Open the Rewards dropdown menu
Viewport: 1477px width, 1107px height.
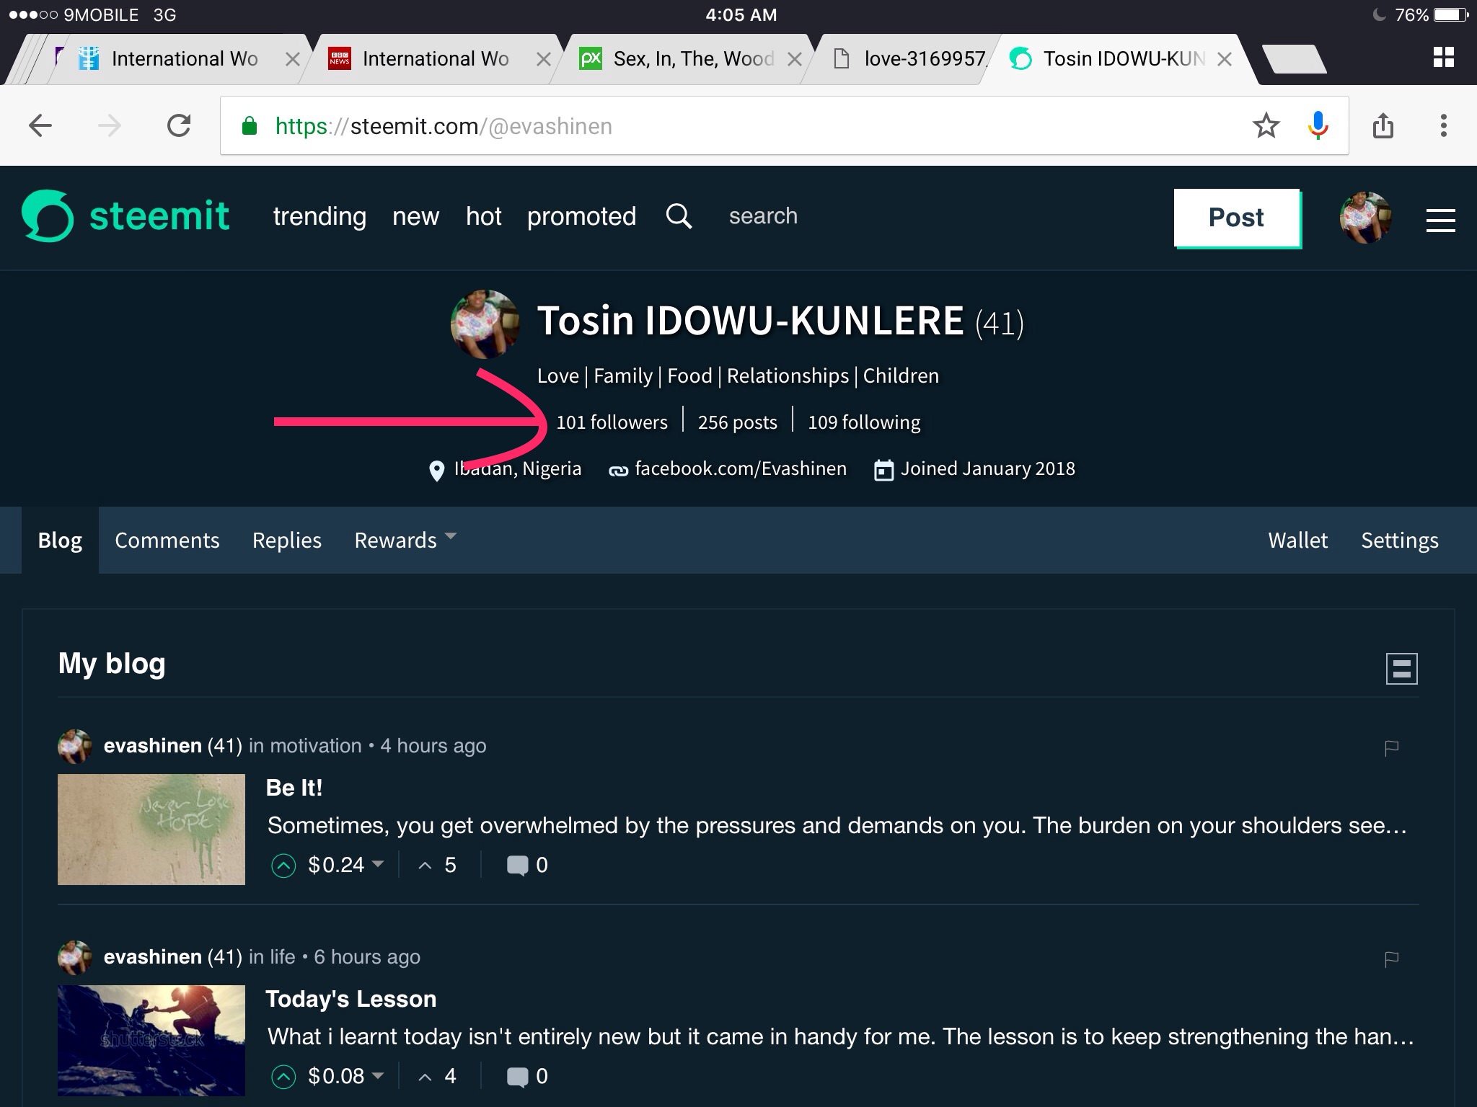click(x=405, y=540)
